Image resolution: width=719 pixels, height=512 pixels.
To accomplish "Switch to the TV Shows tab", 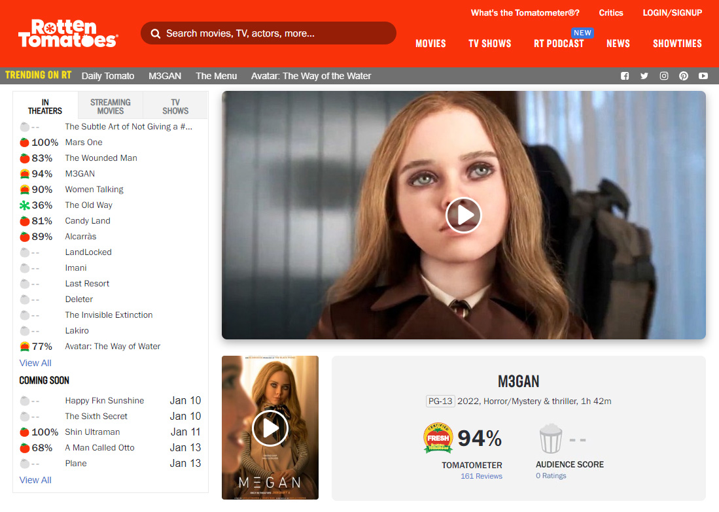I will (175, 107).
